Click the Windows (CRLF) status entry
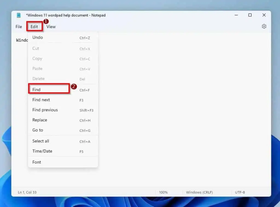This screenshot has height=207, width=280. (199, 192)
